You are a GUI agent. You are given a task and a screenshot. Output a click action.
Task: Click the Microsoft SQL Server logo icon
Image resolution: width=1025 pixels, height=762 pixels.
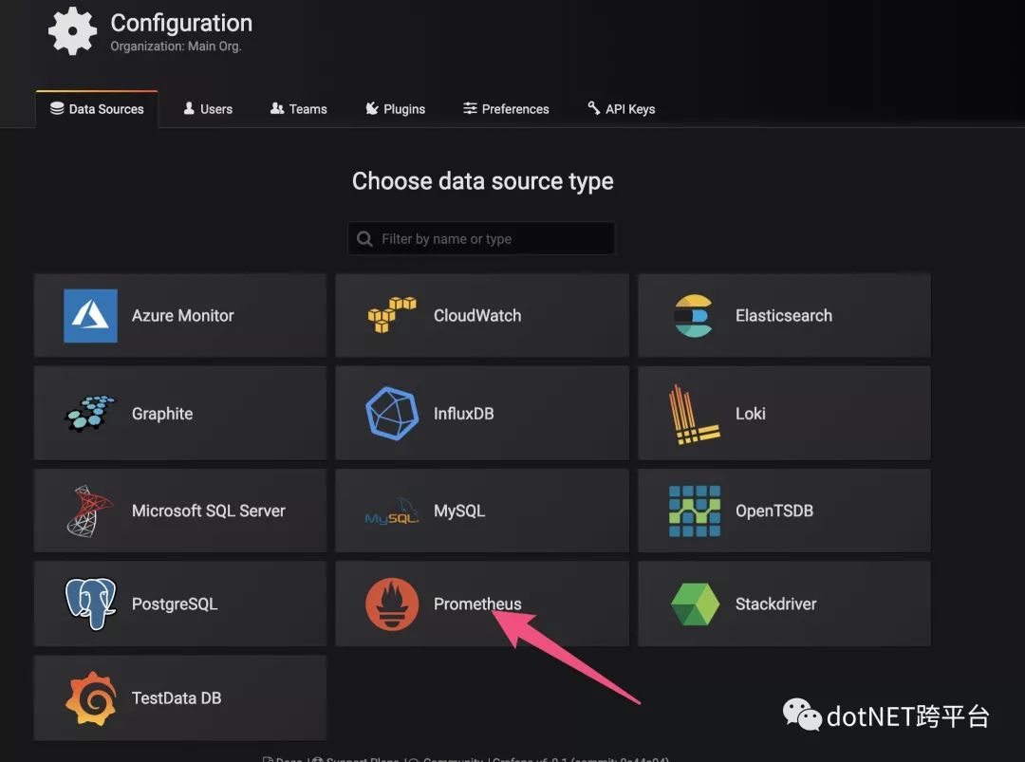tap(89, 511)
